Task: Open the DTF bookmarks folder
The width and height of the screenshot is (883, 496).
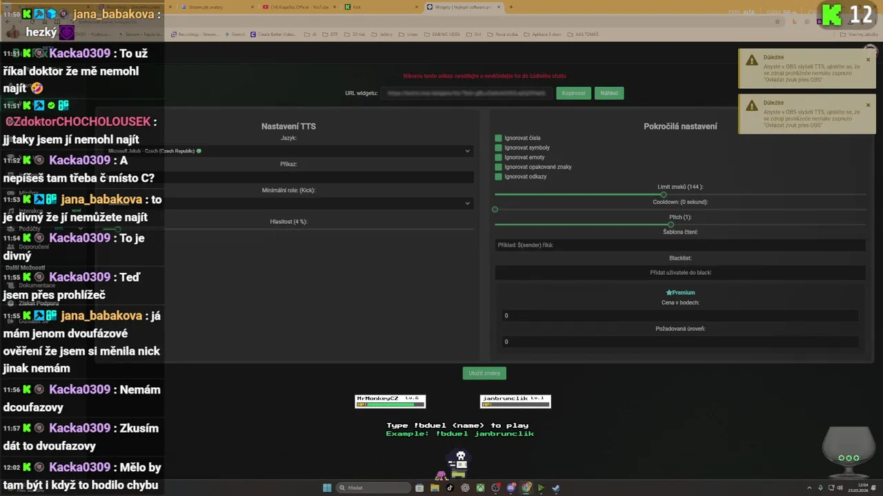Action: (x=331, y=34)
